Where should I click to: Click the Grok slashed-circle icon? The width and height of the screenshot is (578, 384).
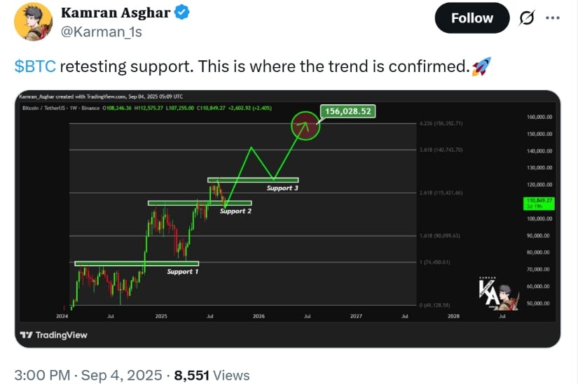(526, 17)
